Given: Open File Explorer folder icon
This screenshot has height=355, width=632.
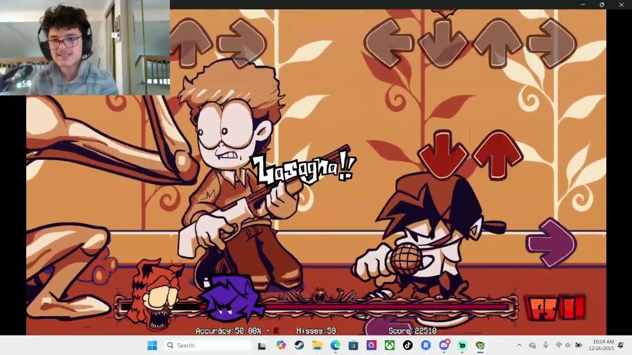Looking at the screenshot, I should pyautogui.click(x=317, y=345).
